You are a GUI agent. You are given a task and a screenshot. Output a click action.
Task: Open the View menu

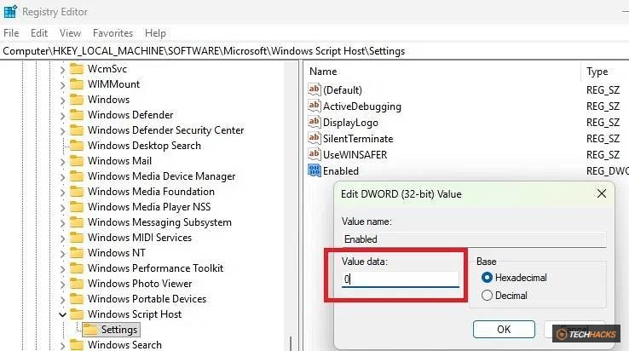pyautogui.click(x=70, y=33)
